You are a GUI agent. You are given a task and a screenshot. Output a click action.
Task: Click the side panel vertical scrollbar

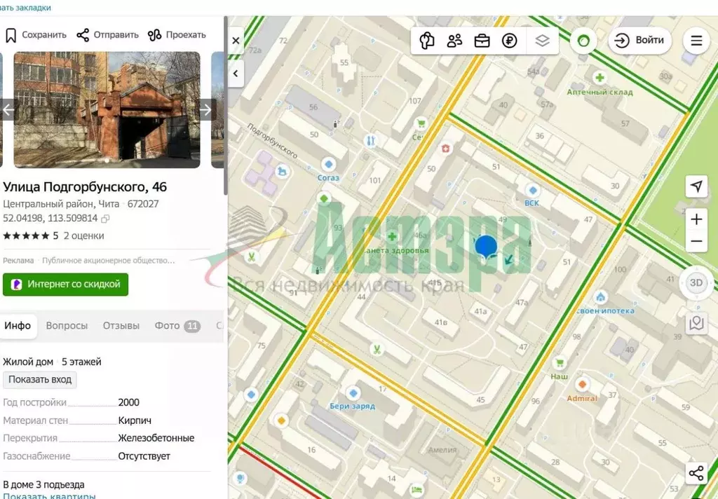[225, 105]
